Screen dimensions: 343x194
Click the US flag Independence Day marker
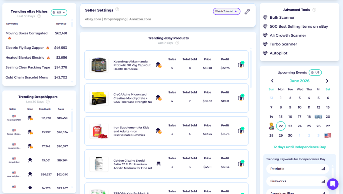click(x=328, y=135)
